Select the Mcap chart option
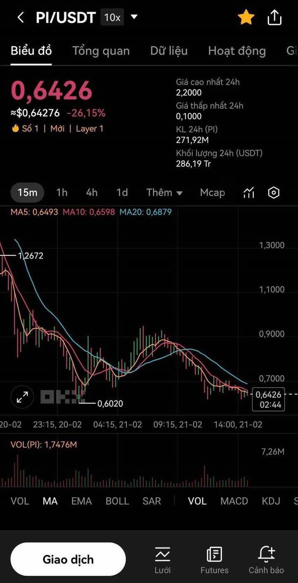This screenshot has width=298, height=583. (212, 193)
